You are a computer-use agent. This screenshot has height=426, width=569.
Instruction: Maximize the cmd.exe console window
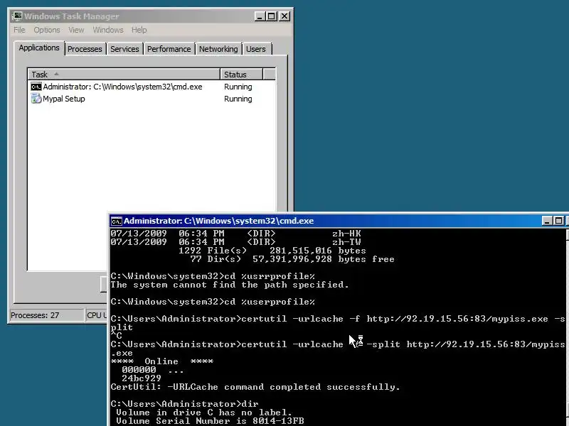[559, 221]
